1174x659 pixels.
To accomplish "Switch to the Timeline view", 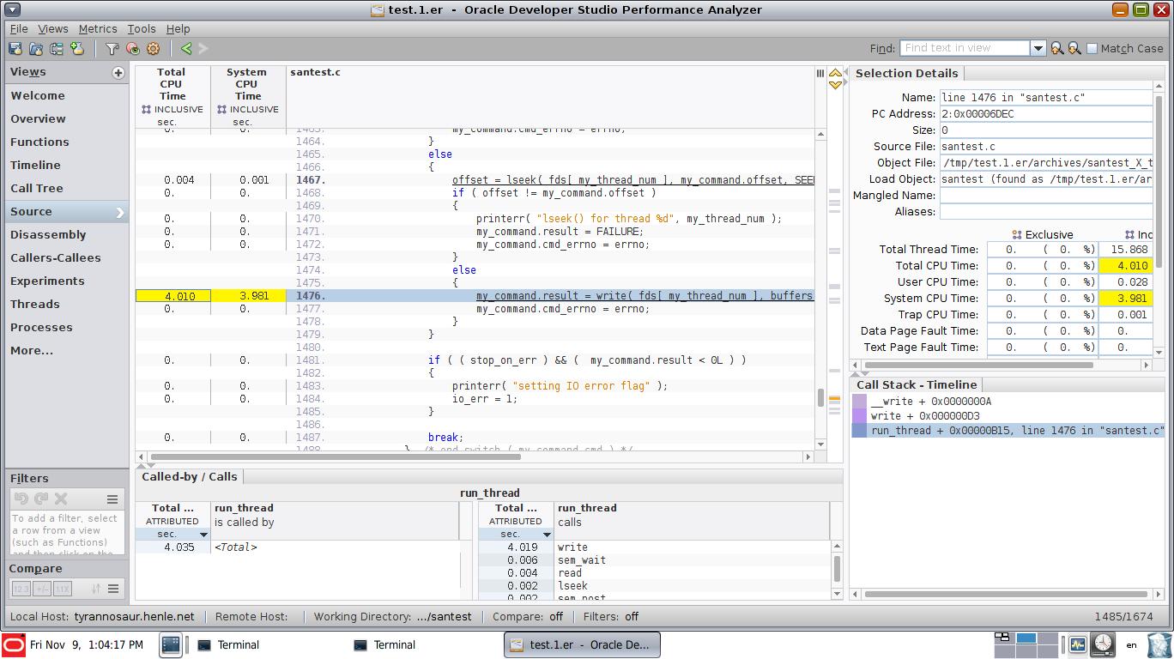I will (x=67, y=166).
